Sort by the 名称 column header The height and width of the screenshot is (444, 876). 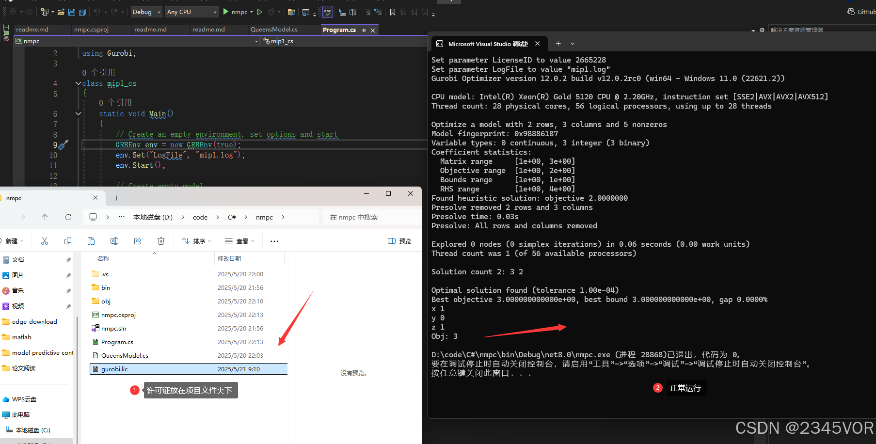[103, 259]
